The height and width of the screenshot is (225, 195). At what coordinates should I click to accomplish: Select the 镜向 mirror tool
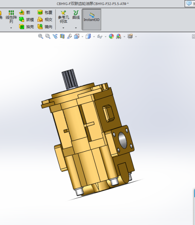45,27
